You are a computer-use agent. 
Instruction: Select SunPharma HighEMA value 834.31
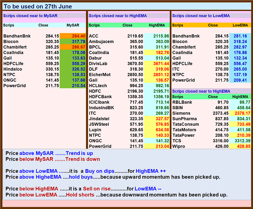point(244,119)
